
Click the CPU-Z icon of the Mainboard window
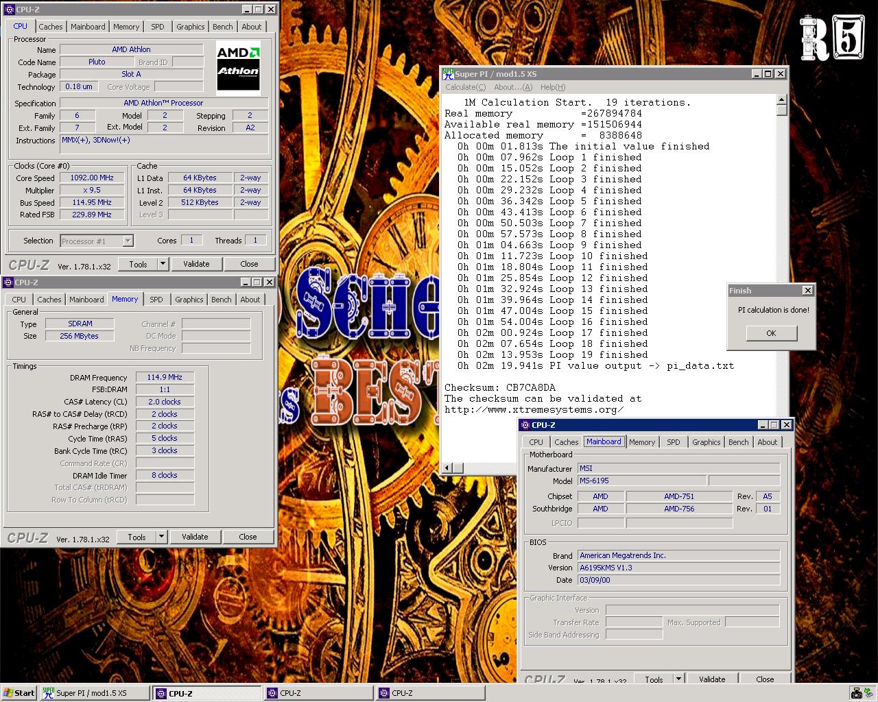pos(525,425)
